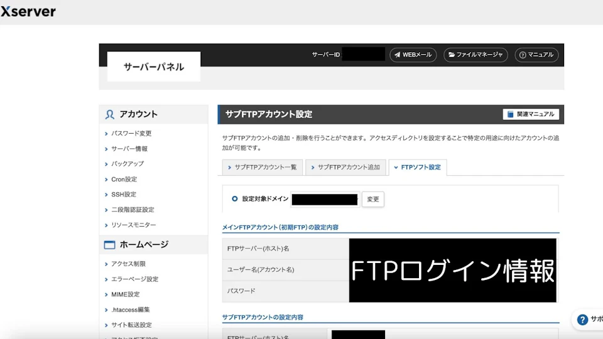Click the アカウント section heading
This screenshot has width=603, height=339.
tap(138, 114)
